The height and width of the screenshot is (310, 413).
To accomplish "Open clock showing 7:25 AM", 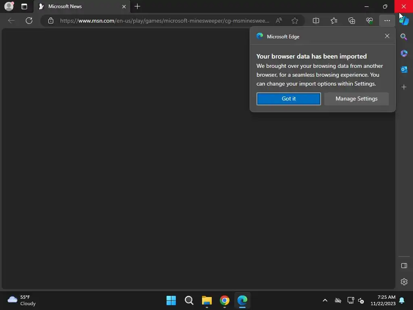I will click(383, 300).
